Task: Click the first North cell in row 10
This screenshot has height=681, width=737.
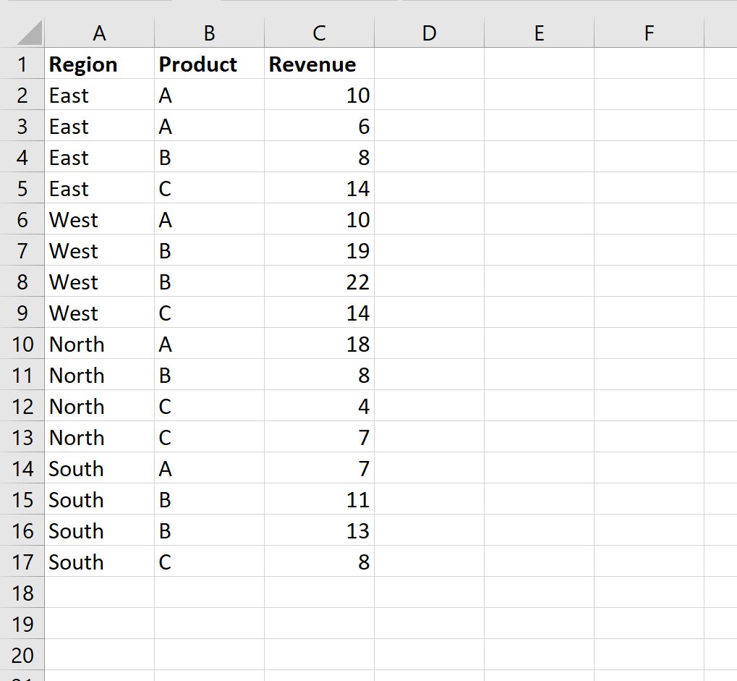Action: pos(99,344)
